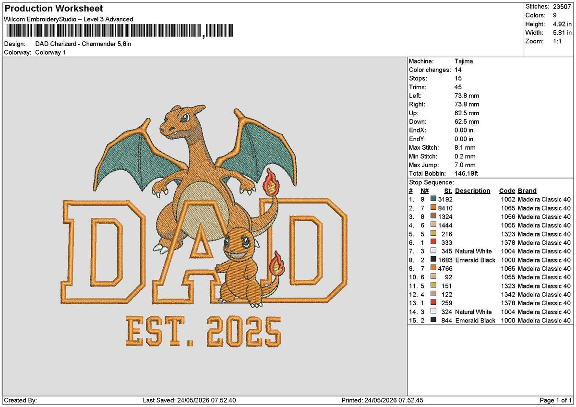Click the barcode under the worksheet title

tap(119, 31)
